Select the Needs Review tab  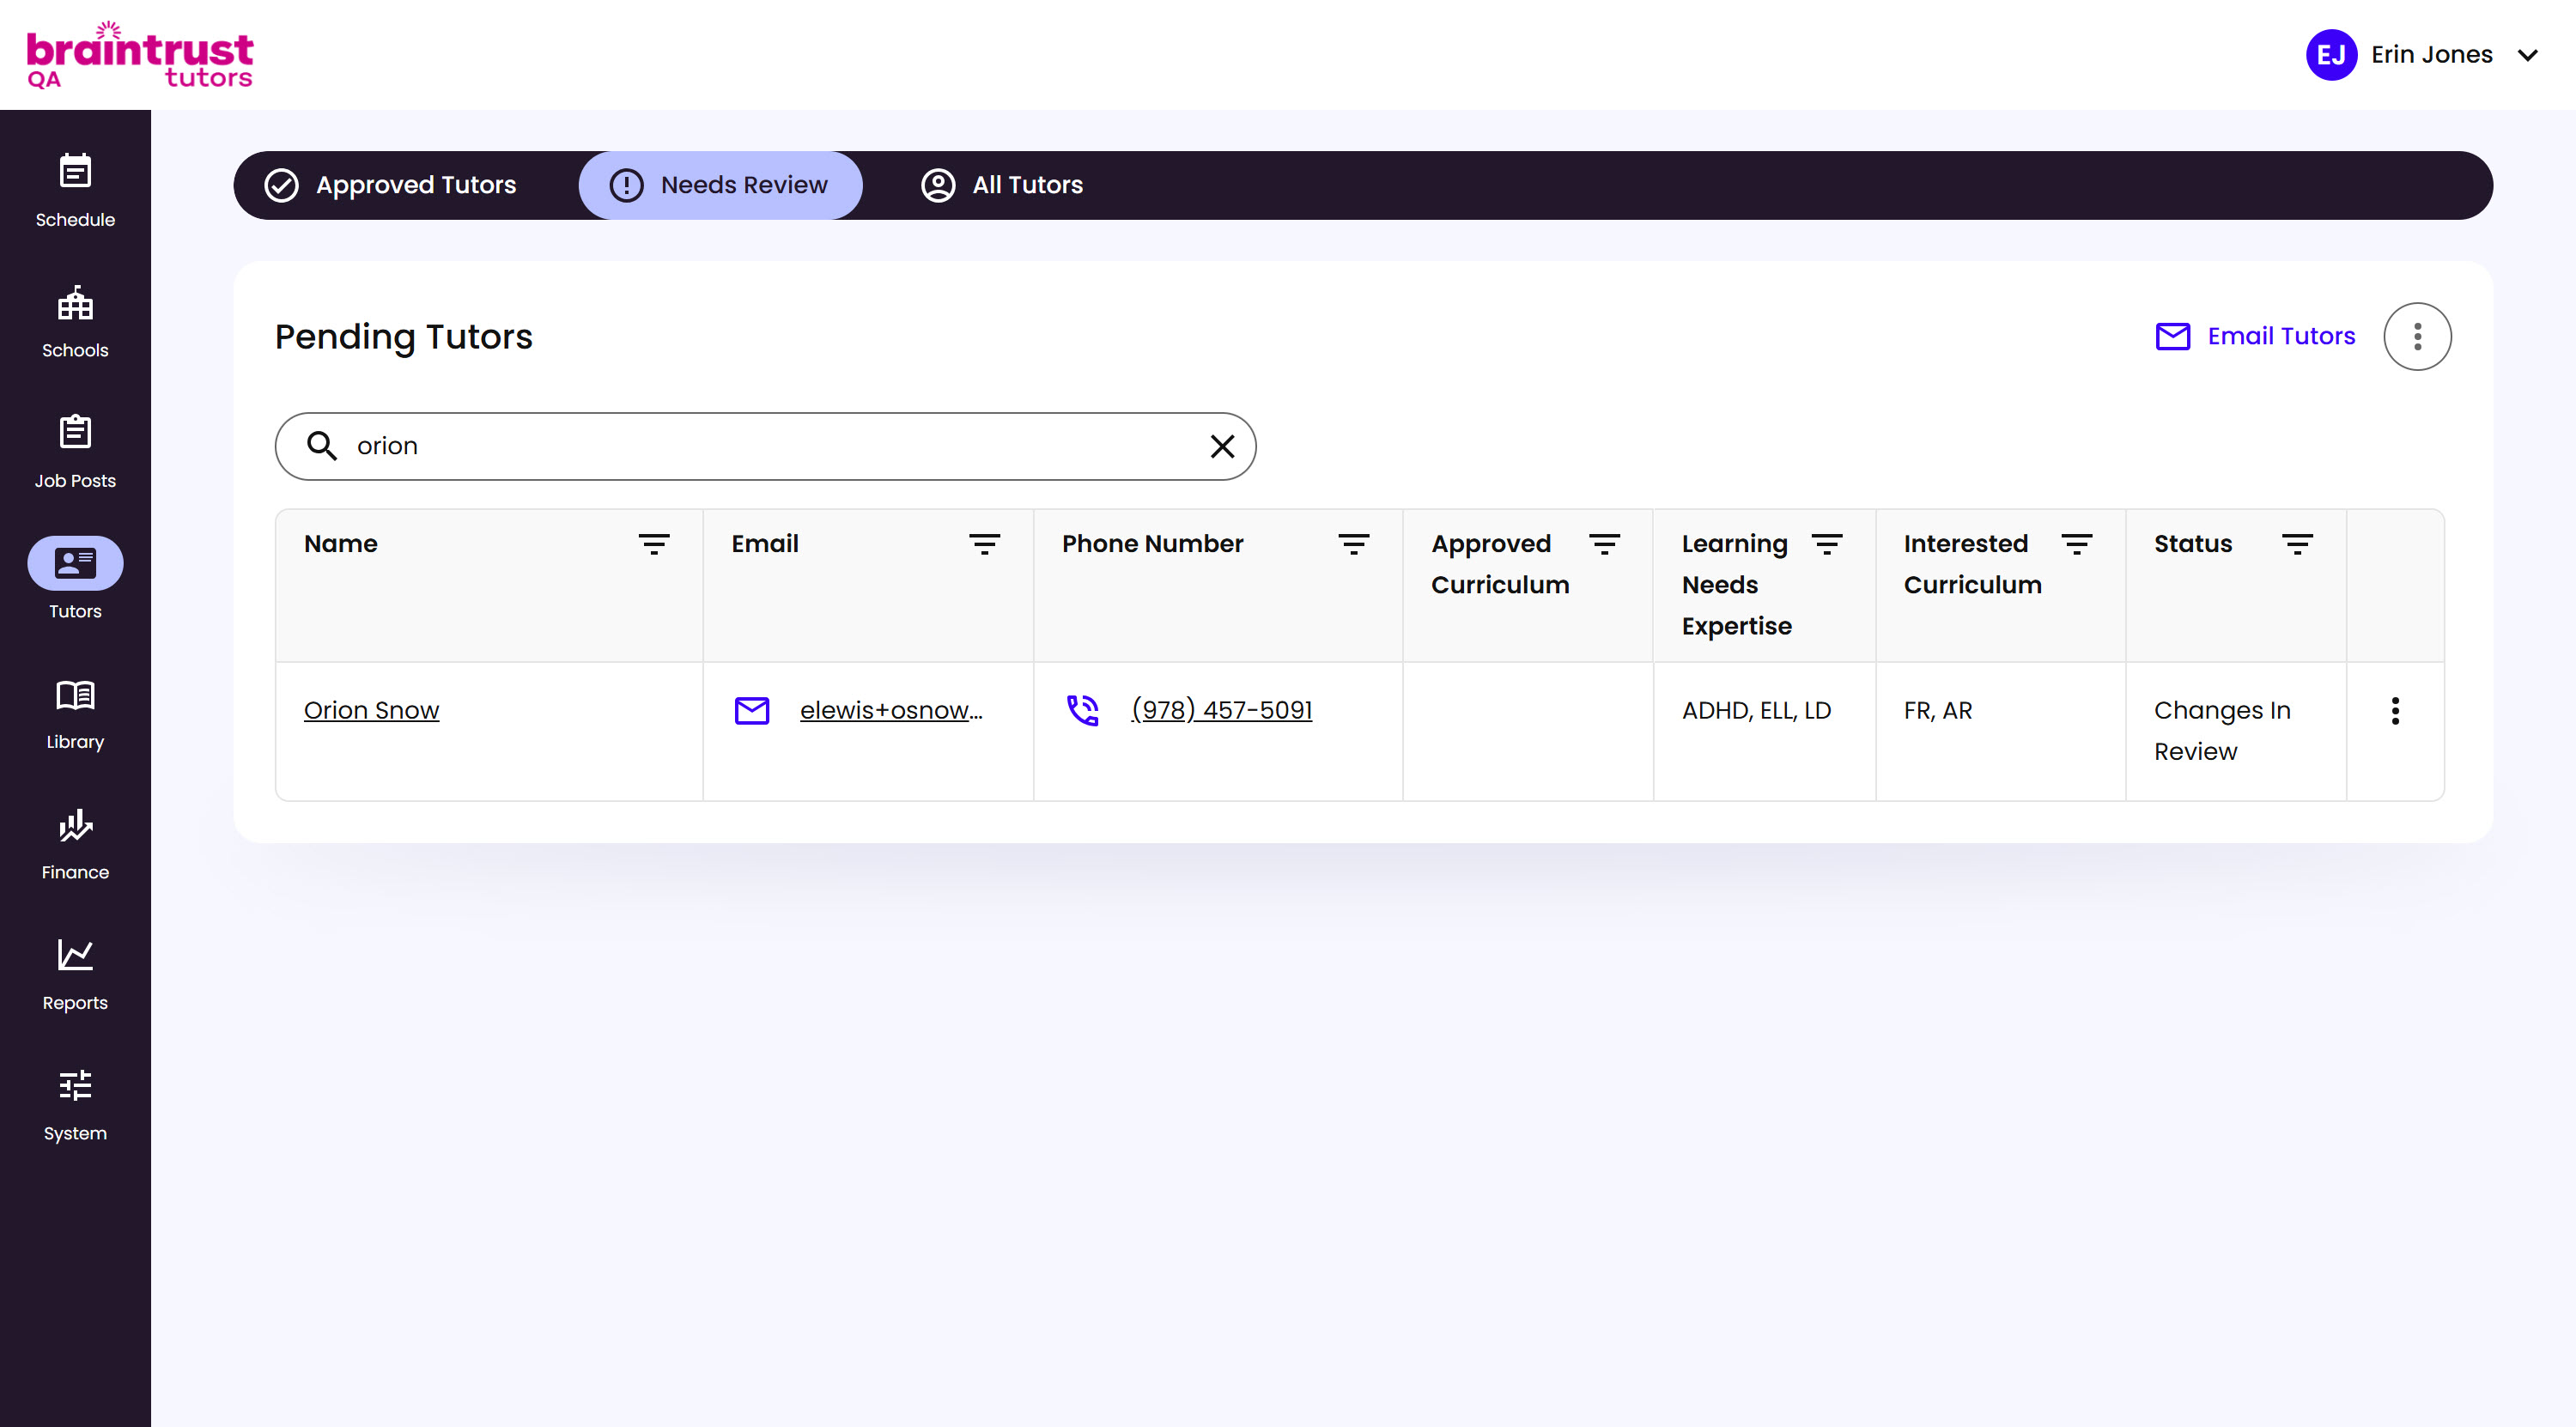tap(720, 185)
